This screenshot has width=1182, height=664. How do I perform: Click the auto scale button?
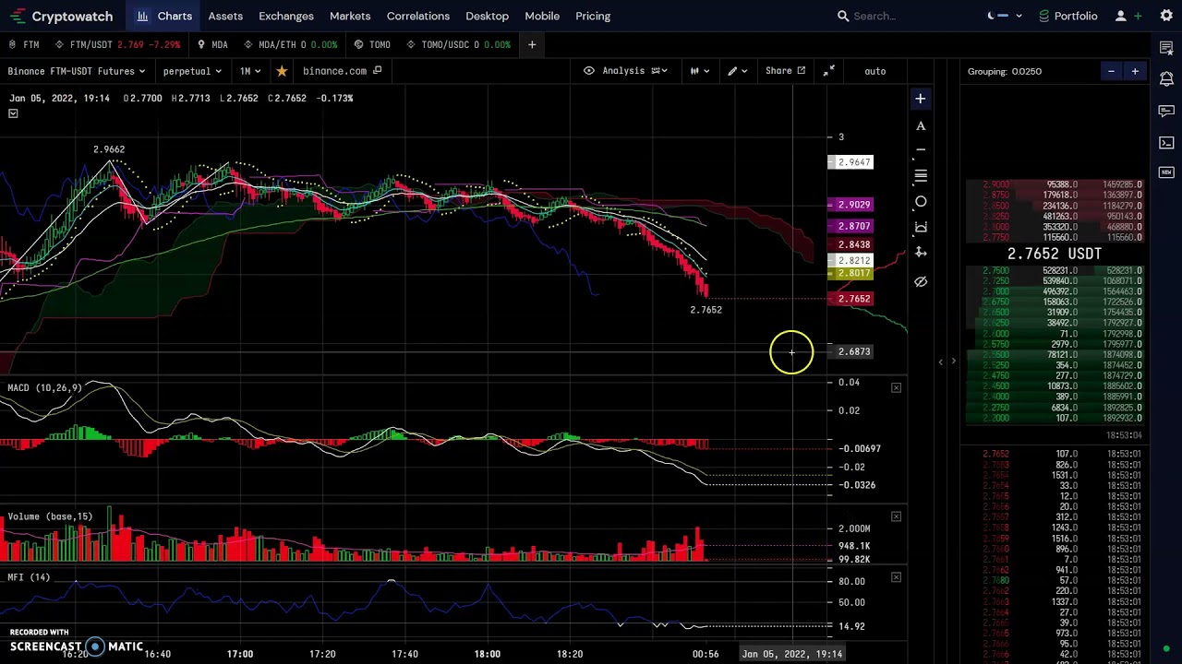tap(874, 71)
